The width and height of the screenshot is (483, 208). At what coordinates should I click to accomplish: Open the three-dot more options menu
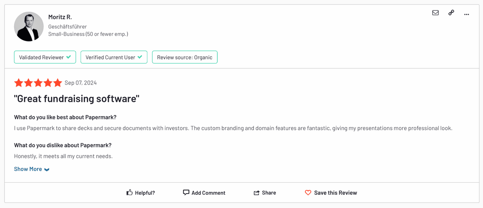pyautogui.click(x=466, y=14)
